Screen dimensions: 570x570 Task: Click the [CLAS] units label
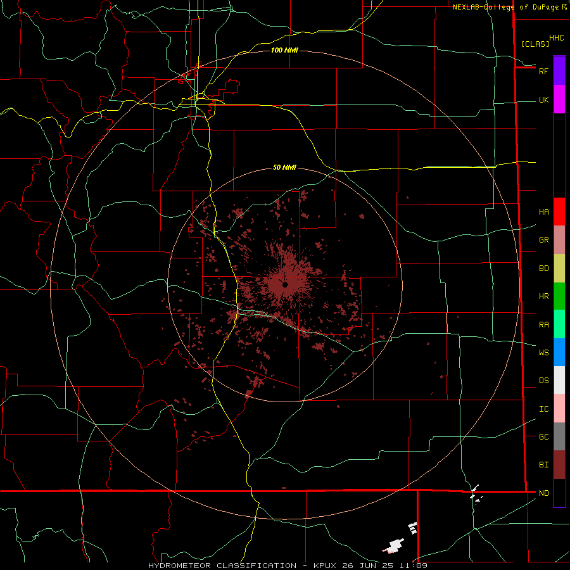click(535, 44)
